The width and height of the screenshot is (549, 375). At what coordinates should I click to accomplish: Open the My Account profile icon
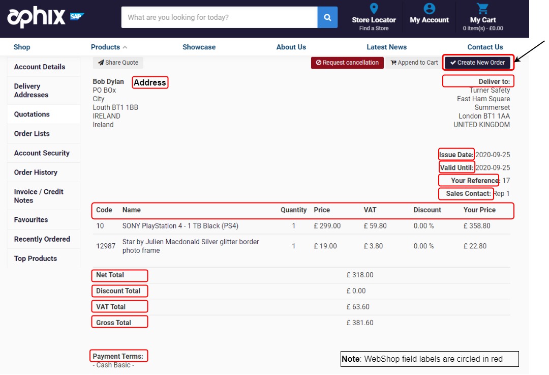429,9
